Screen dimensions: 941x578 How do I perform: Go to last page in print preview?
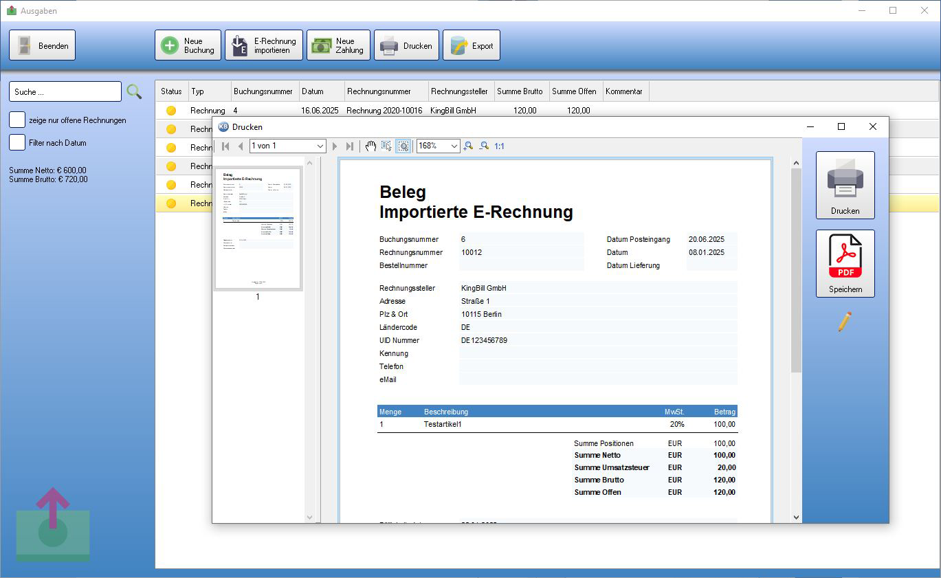(x=350, y=146)
